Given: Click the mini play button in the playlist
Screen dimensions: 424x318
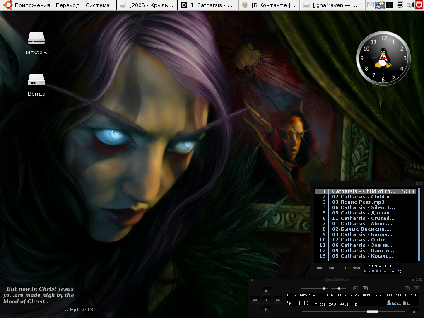Looking at the screenshot, I should pyautogui.click(x=369, y=272).
